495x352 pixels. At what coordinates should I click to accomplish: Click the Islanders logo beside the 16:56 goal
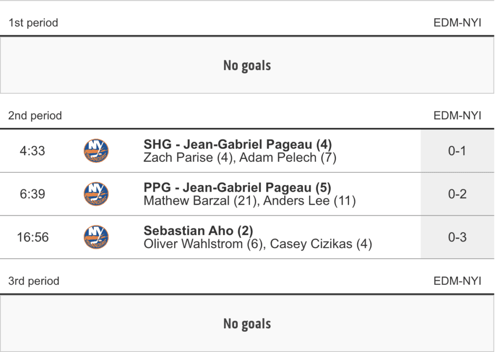[96, 237]
